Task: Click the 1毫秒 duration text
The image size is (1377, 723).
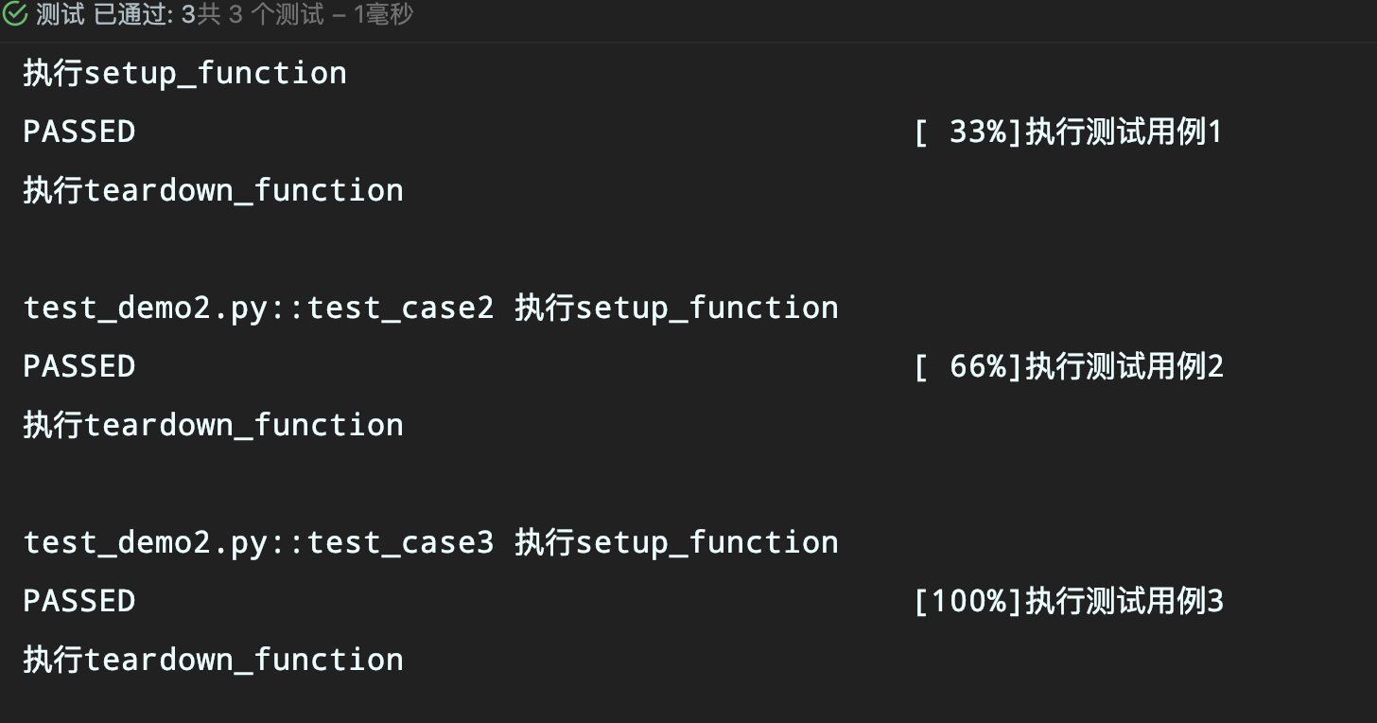Action: 383,15
